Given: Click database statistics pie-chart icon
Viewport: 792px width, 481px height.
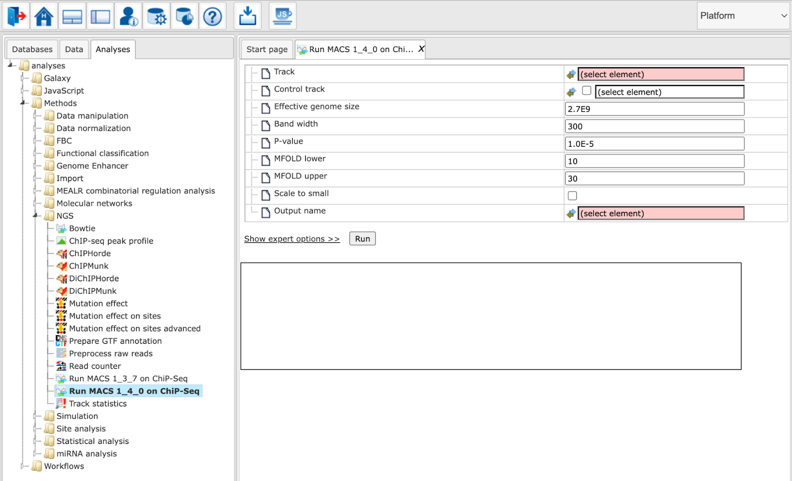Looking at the screenshot, I should [x=185, y=16].
